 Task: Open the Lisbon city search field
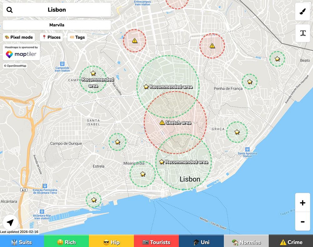(57, 10)
